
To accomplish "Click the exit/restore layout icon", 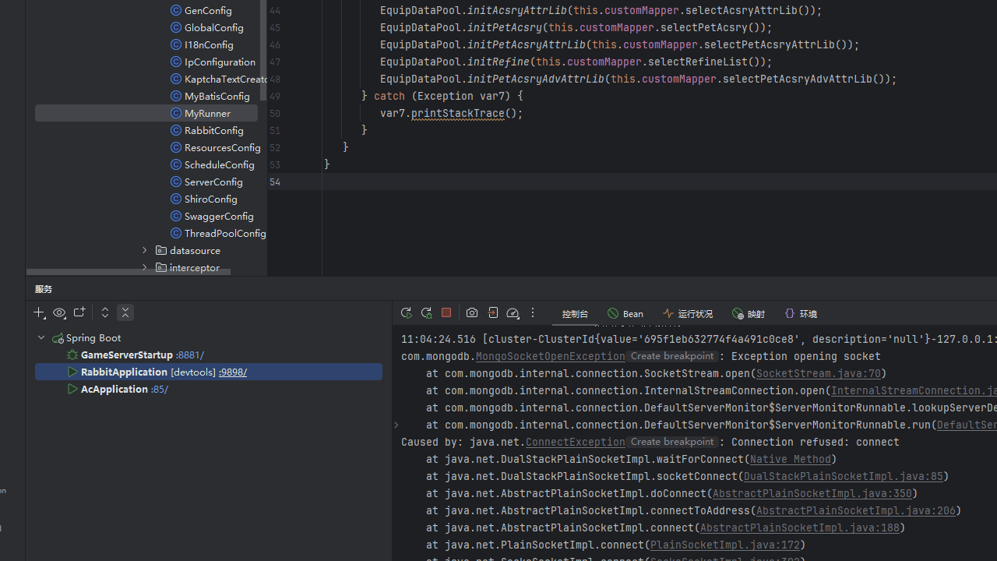I will [x=493, y=312].
